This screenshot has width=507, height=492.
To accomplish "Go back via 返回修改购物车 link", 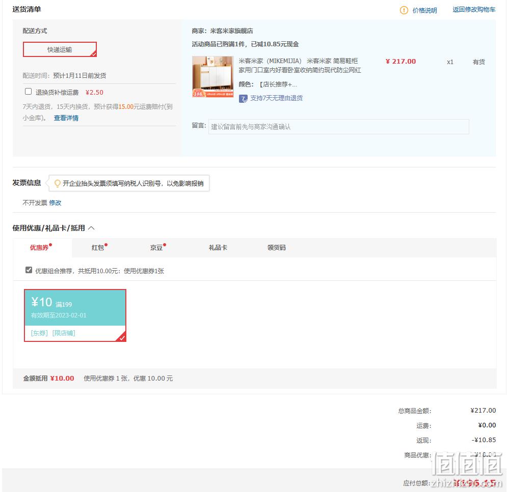I will pos(474,10).
